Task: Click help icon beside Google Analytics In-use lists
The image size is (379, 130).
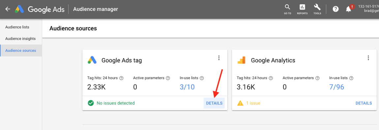Action: pyautogui.click(x=351, y=78)
